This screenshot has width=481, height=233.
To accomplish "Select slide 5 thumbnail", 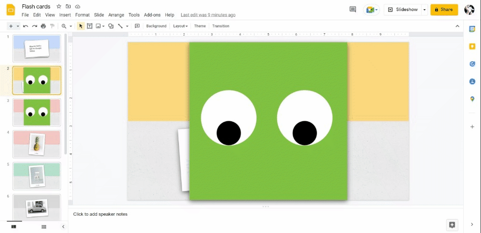I will point(37,176).
